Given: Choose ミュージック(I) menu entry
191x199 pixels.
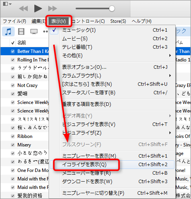Looking at the screenshot, I should point(112,30).
